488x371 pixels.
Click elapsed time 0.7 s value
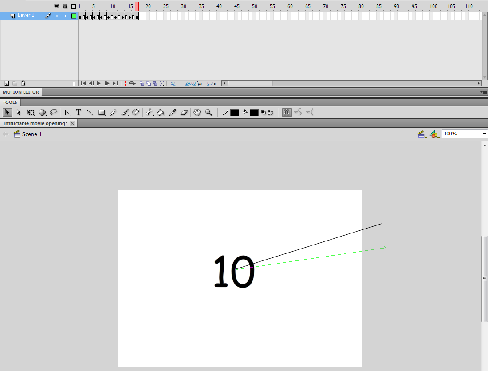click(211, 83)
